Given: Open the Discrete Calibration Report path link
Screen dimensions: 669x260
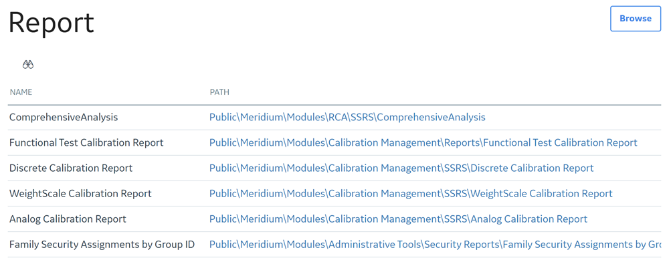Looking at the screenshot, I should coord(401,168).
